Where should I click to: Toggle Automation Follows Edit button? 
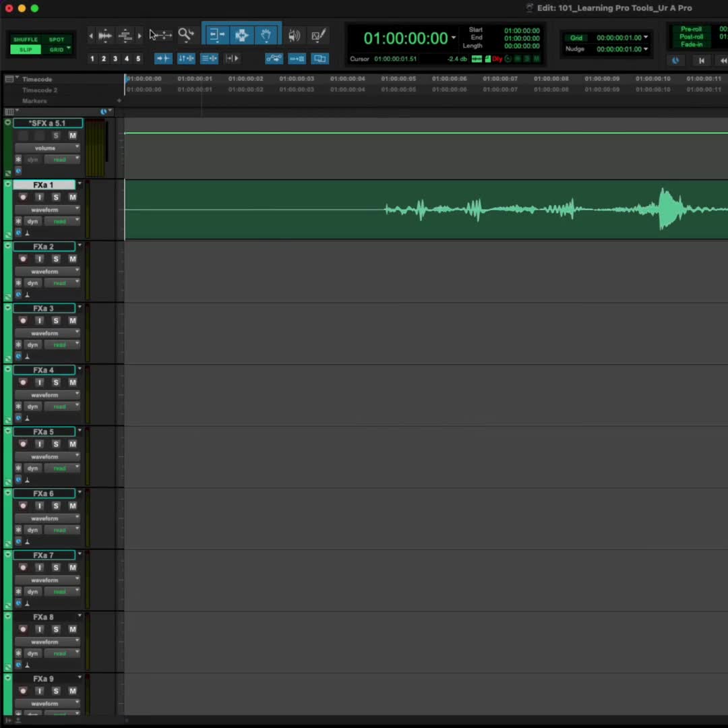pyautogui.click(x=274, y=59)
